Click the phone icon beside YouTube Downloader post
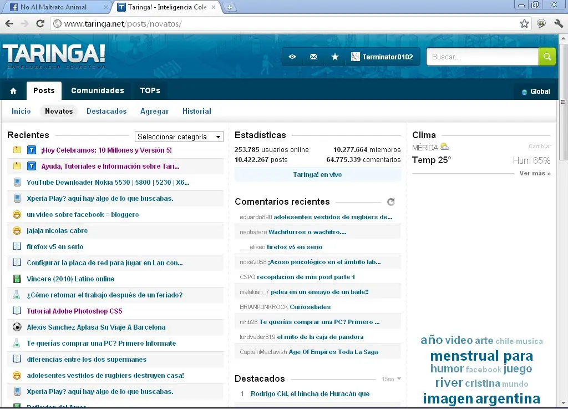568x409 pixels. pyautogui.click(x=17, y=182)
